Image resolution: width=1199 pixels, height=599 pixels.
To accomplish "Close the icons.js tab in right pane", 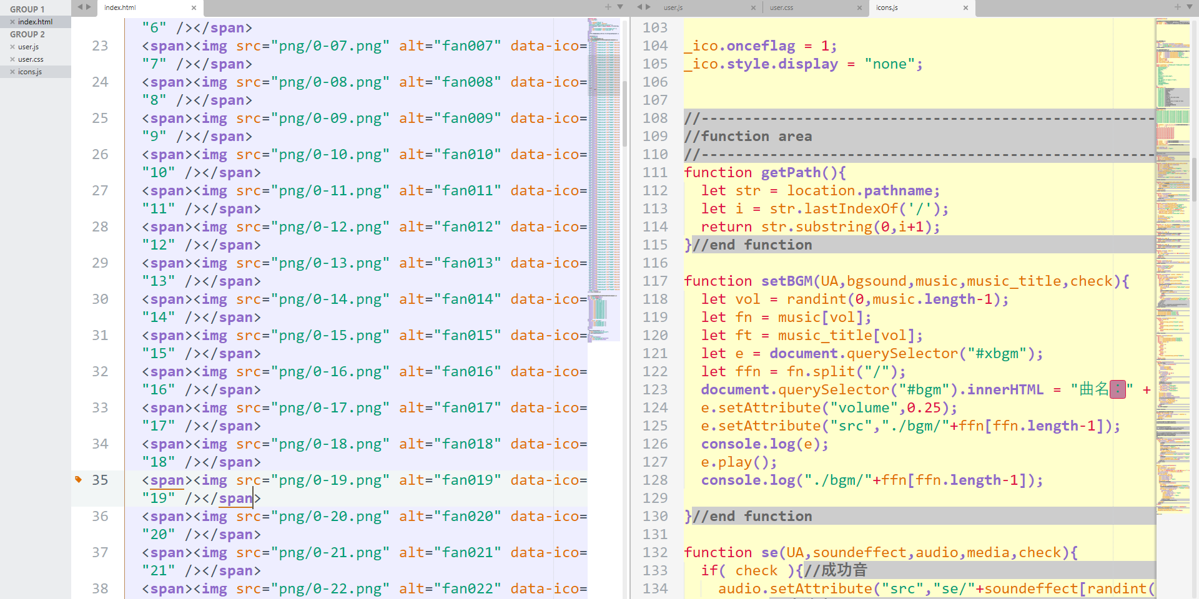I will (x=965, y=8).
